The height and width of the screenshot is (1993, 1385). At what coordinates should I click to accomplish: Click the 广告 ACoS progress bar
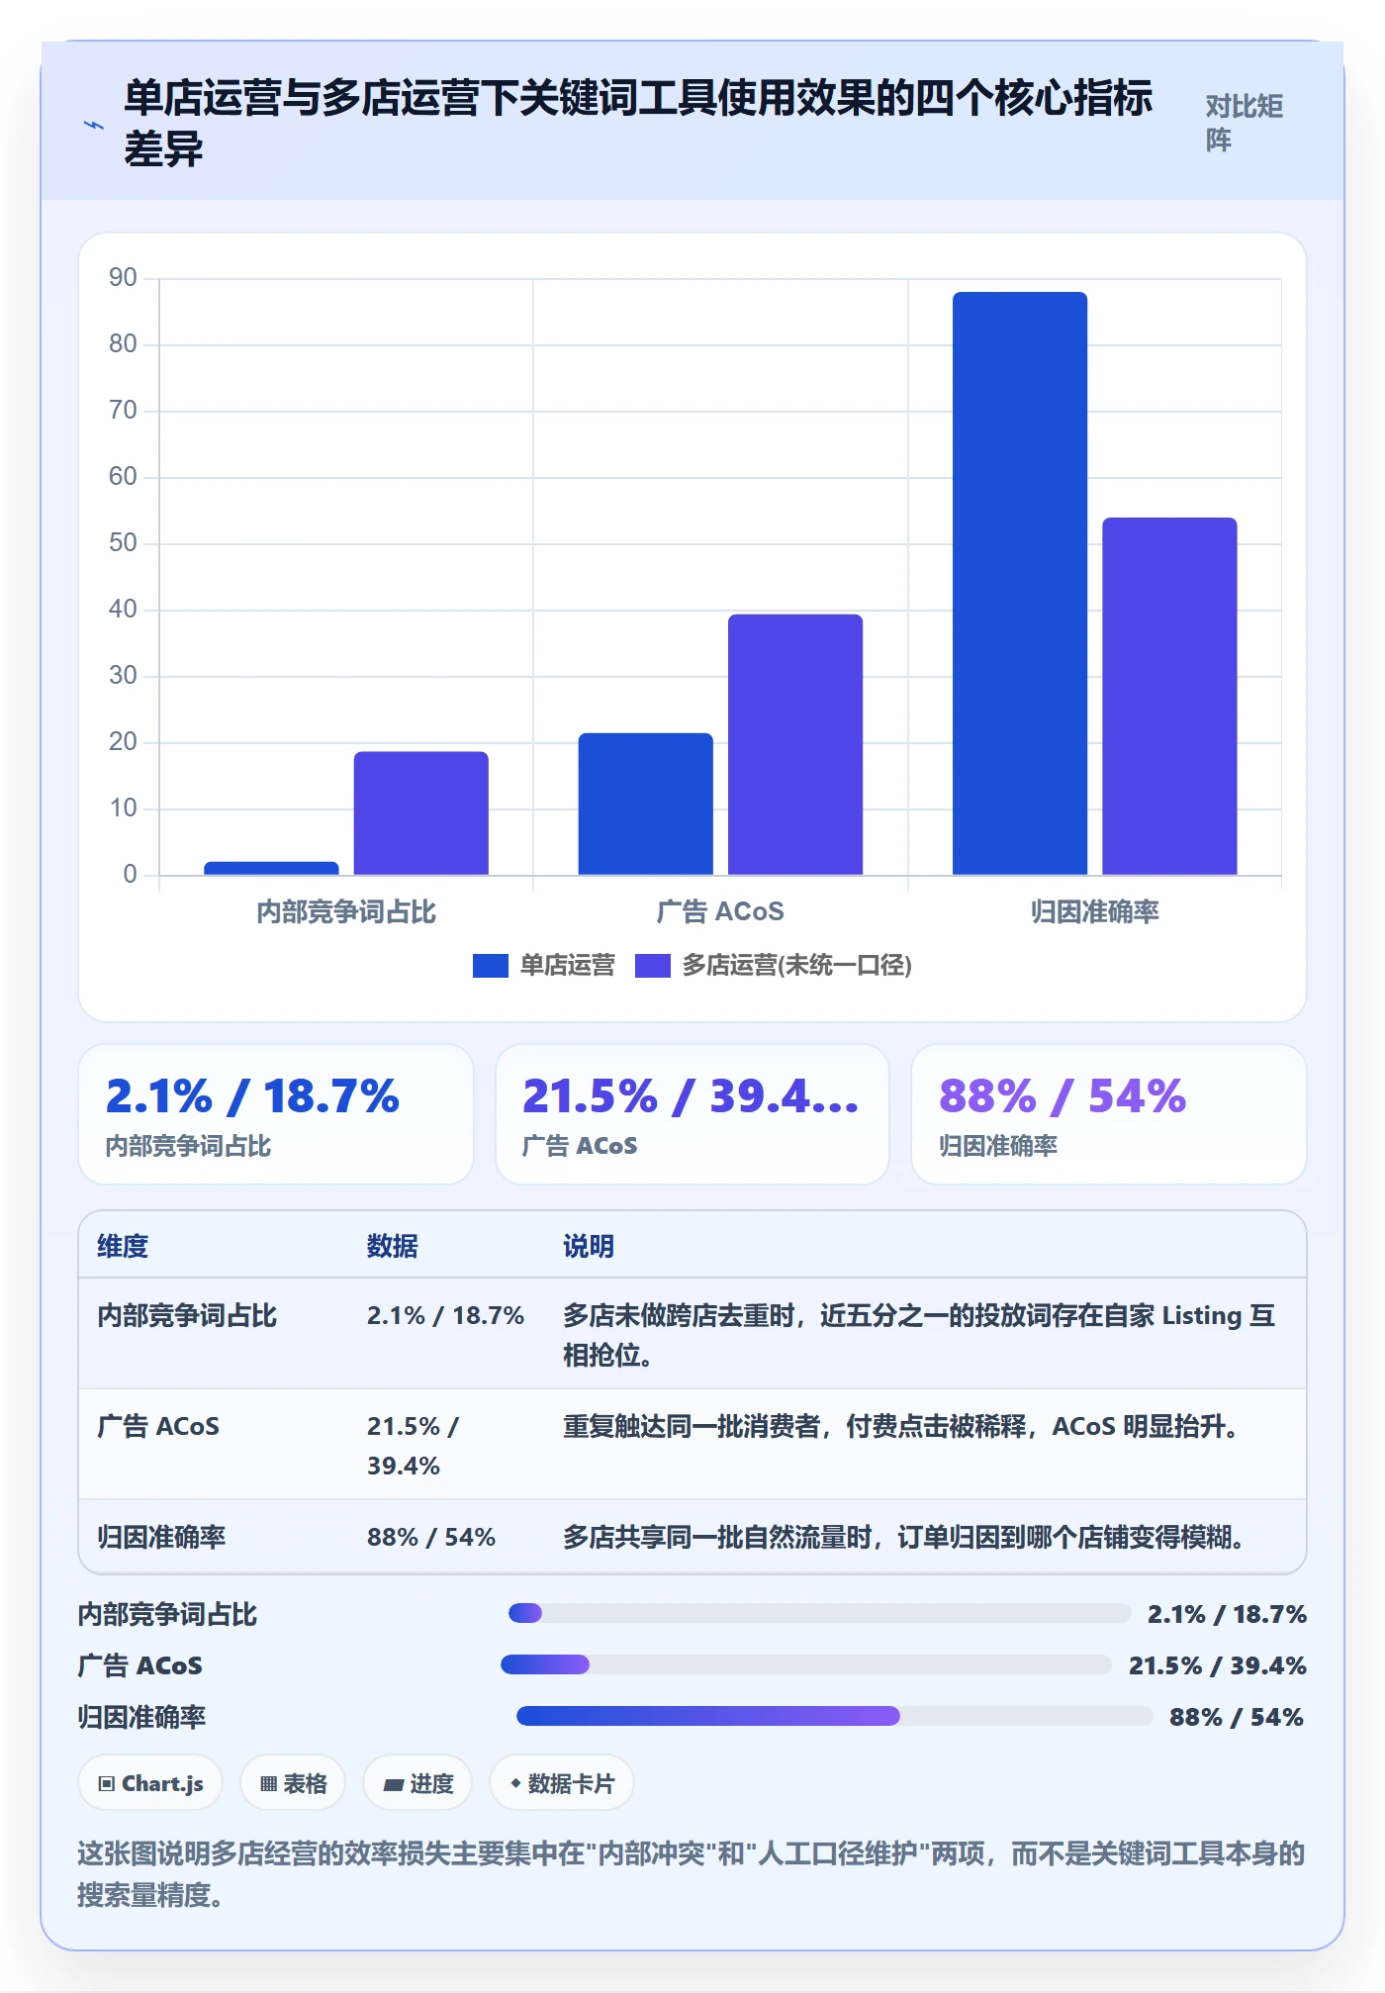[x=806, y=1664]
